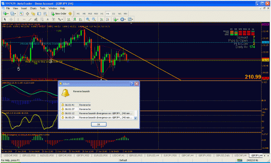Screen dimensions: 271x163
Task: Click the New Order button
Action: pos(59,14)
